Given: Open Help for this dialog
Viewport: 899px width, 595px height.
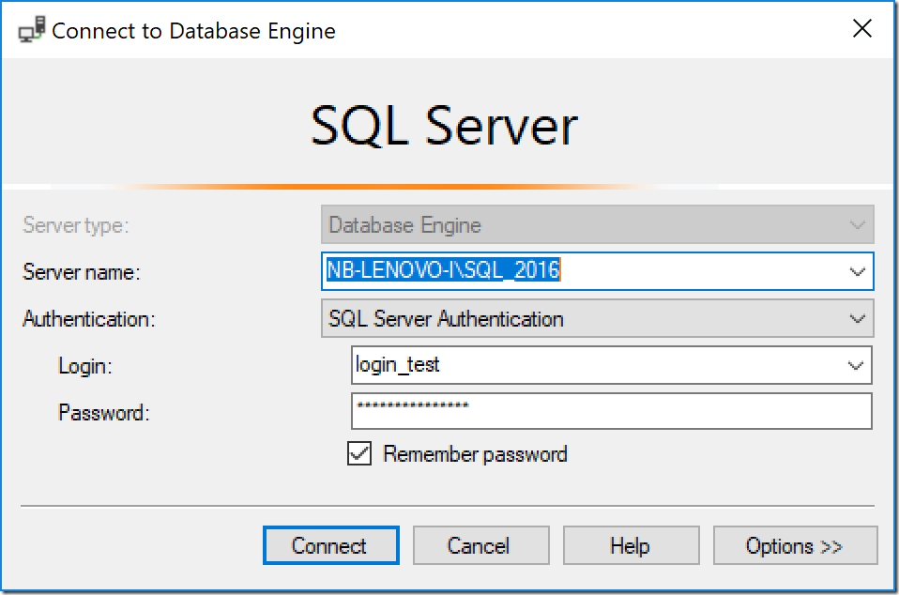Looking at the screenshot, I should 631,545.
